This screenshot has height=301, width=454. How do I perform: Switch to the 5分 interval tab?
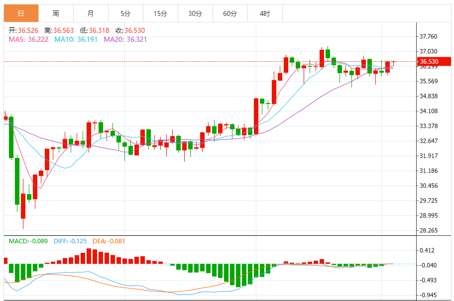click(x=125, y=13)
